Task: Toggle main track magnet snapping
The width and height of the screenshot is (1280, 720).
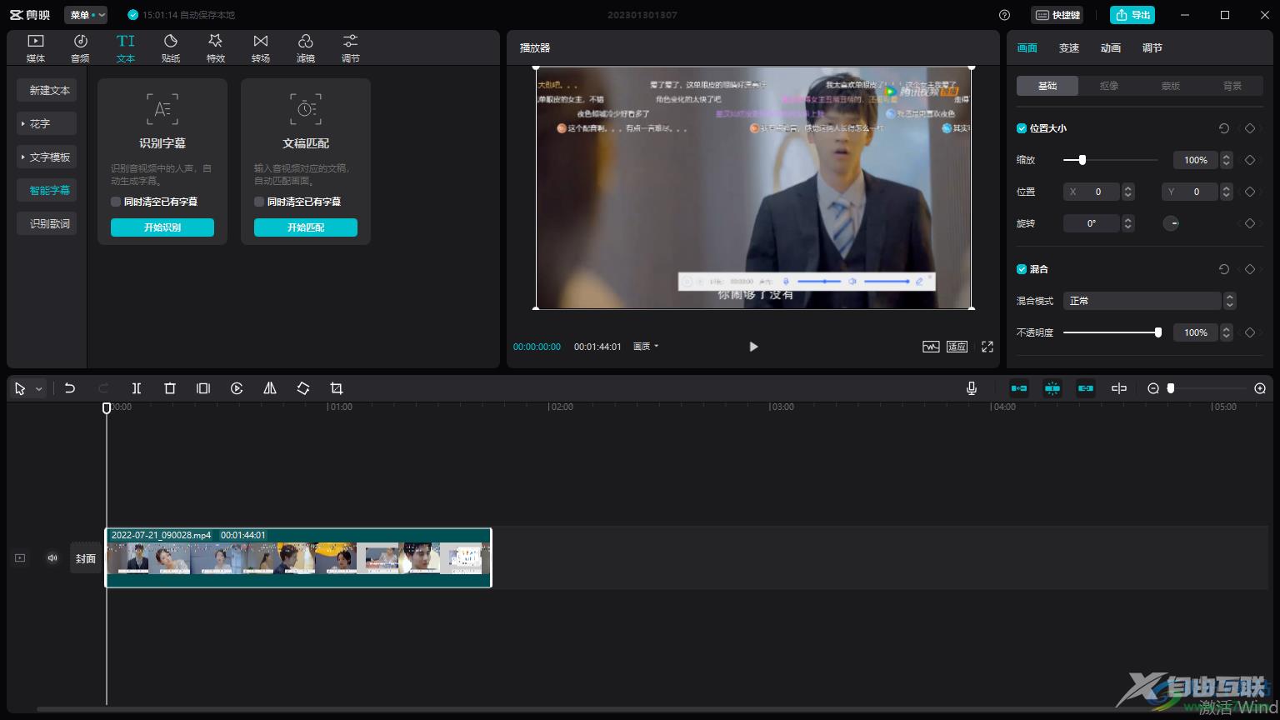Action: [1019, 388]
